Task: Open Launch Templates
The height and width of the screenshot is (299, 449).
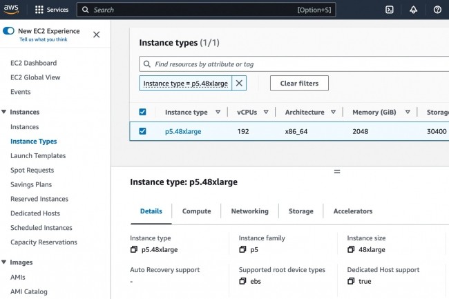Action: tap(38, 155)
